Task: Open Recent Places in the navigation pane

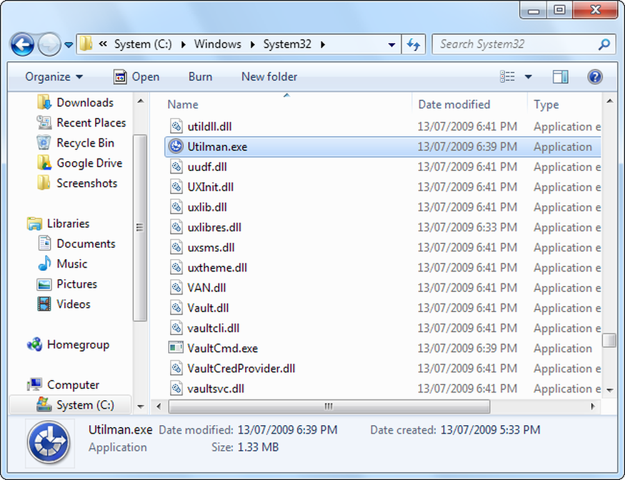Action: click(x=82, y=122)
